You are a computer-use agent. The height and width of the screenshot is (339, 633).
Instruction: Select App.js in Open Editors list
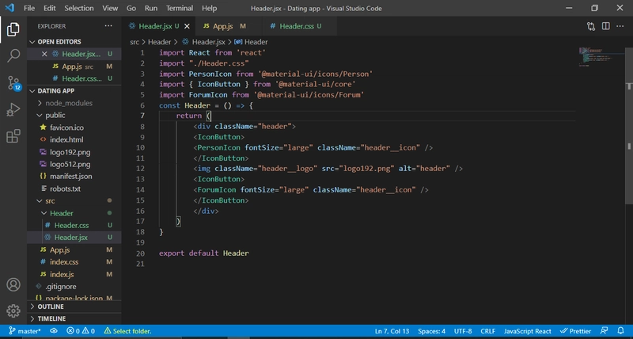74,67
